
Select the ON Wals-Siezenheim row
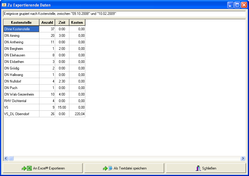21,94
